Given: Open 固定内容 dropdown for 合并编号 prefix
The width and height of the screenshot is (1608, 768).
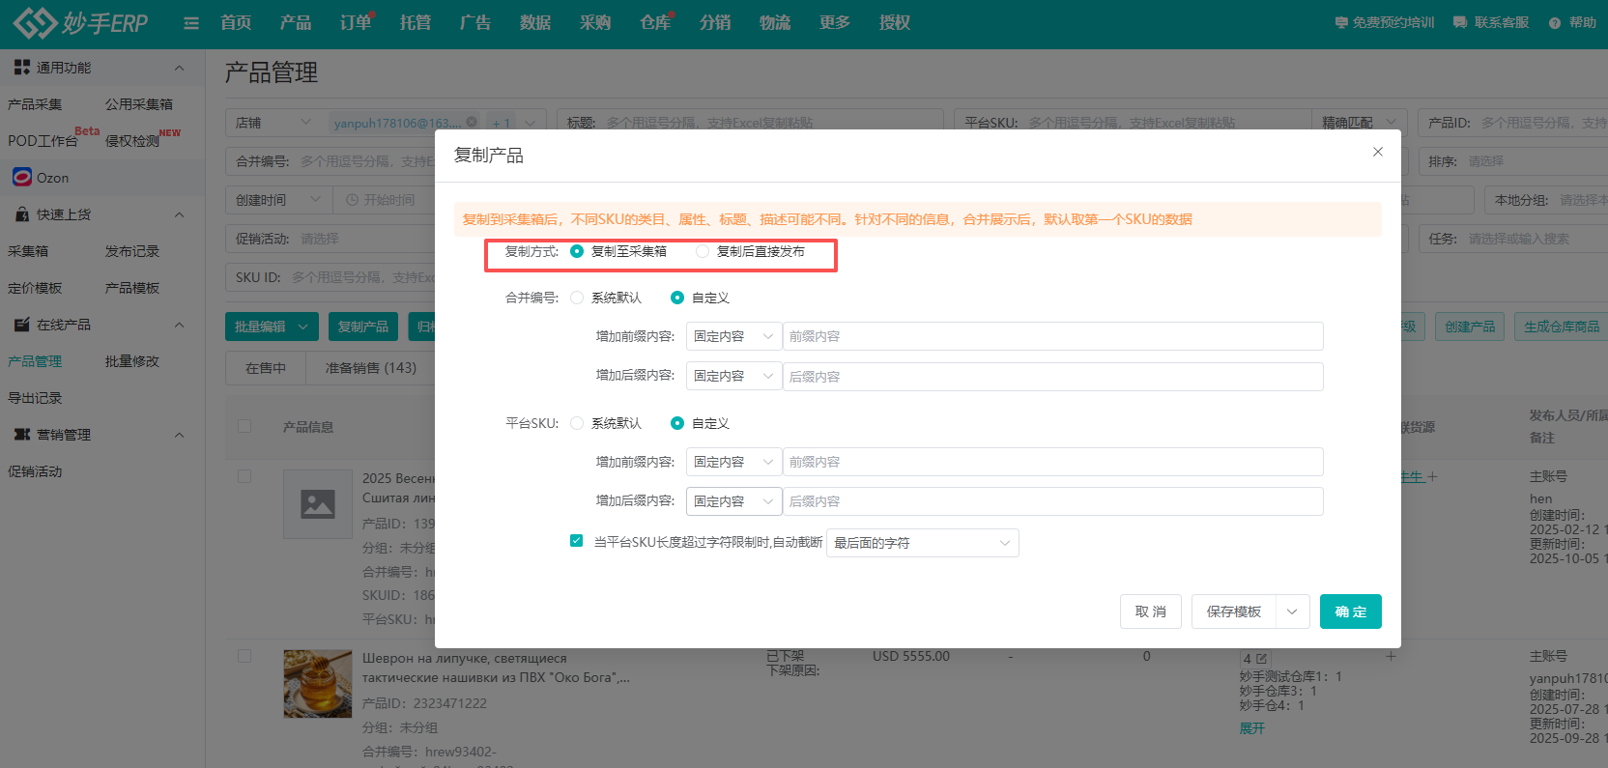Looking at the screenshot, I should click(x=733, y=336).
